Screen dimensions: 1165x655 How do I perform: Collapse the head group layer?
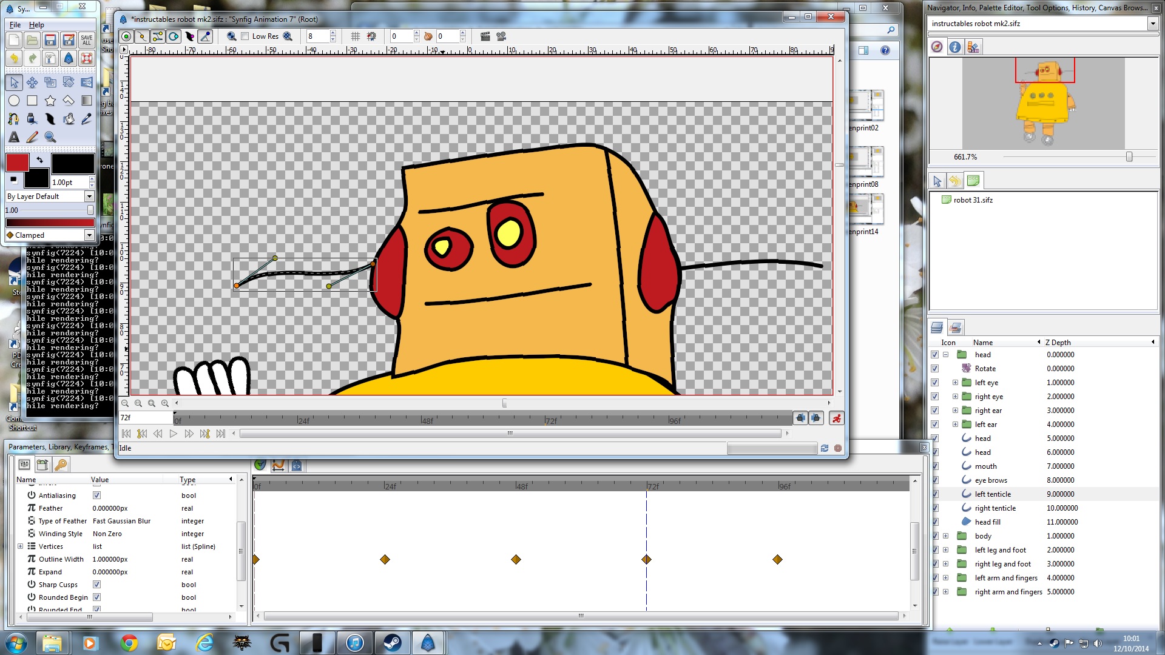[945, 355]
